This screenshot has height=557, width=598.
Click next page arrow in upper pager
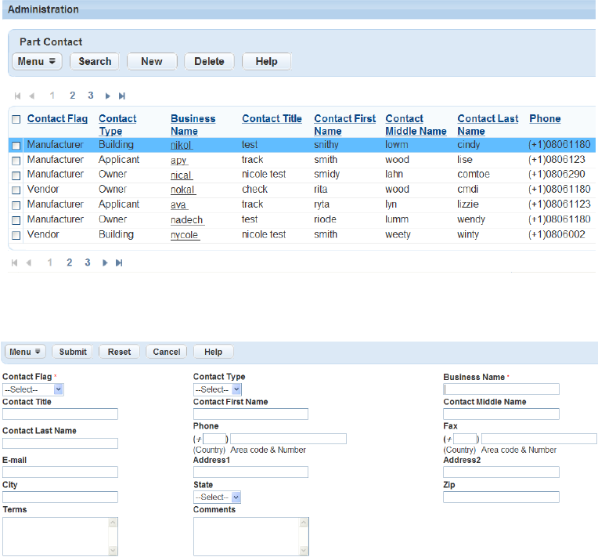pos(108,96)
